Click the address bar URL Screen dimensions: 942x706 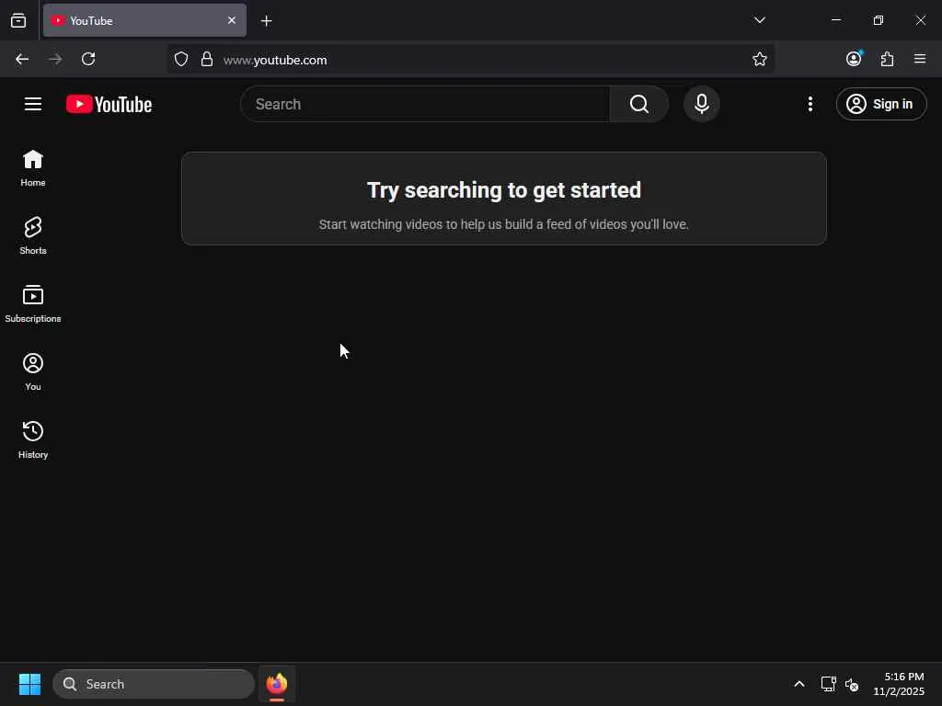[275, 60]
